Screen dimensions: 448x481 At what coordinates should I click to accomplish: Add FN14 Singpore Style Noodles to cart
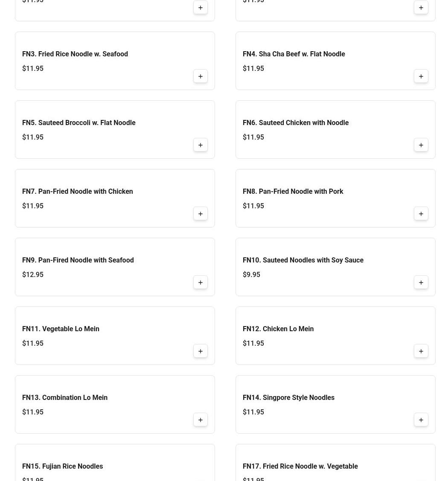421,420
